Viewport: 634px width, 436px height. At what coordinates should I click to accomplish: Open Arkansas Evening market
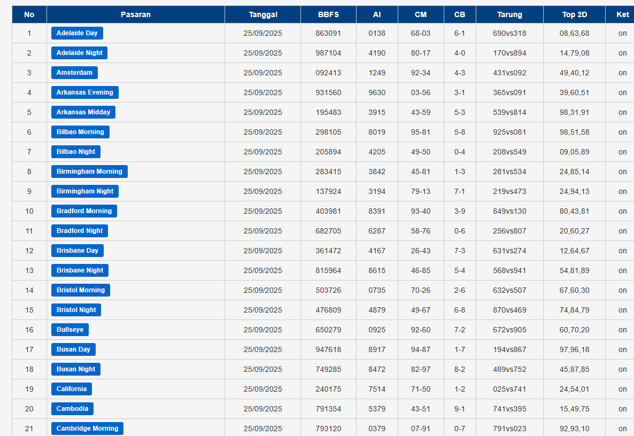[84, 92]
